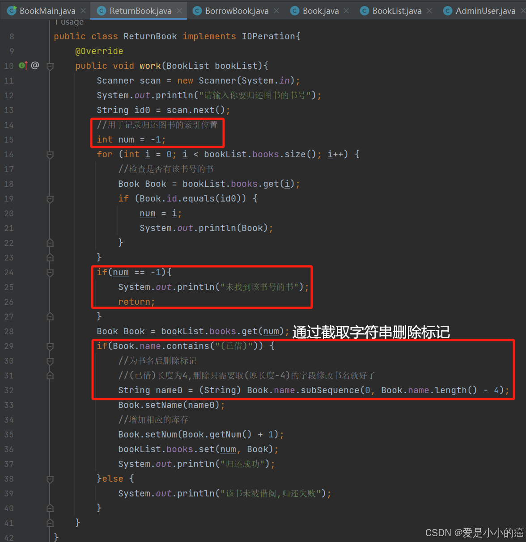Viewport: 526px width, 542px height.
Task: Click the return statement on line 26
Action: 136,302
